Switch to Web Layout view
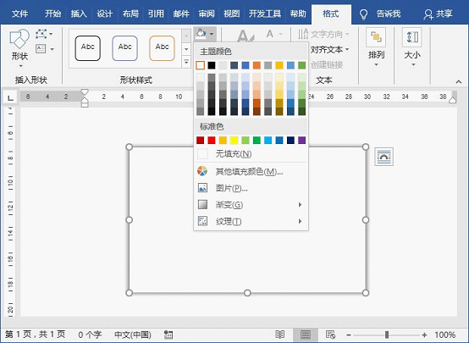The height and width of the screenshot is (343, 469). (330, 335)
